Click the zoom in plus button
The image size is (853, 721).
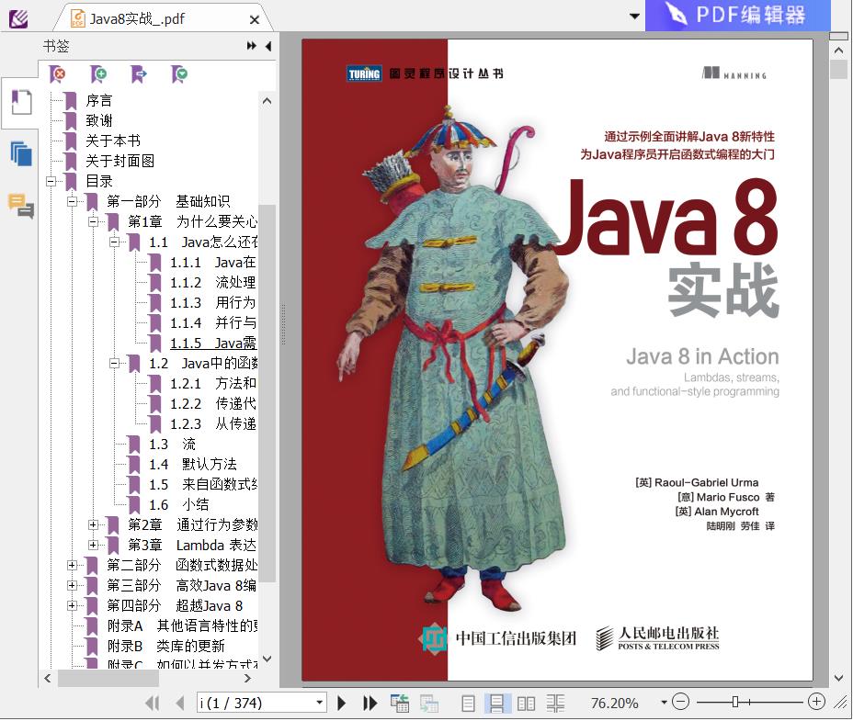[x=816, y=702]
